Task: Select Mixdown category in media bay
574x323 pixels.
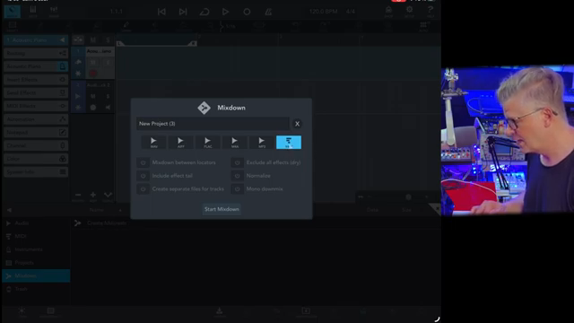Action: click(36, 275)
